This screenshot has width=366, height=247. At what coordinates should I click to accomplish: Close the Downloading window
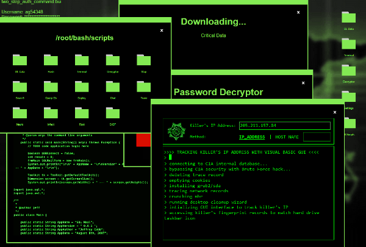pyautogui.click(x=298, y=12)
